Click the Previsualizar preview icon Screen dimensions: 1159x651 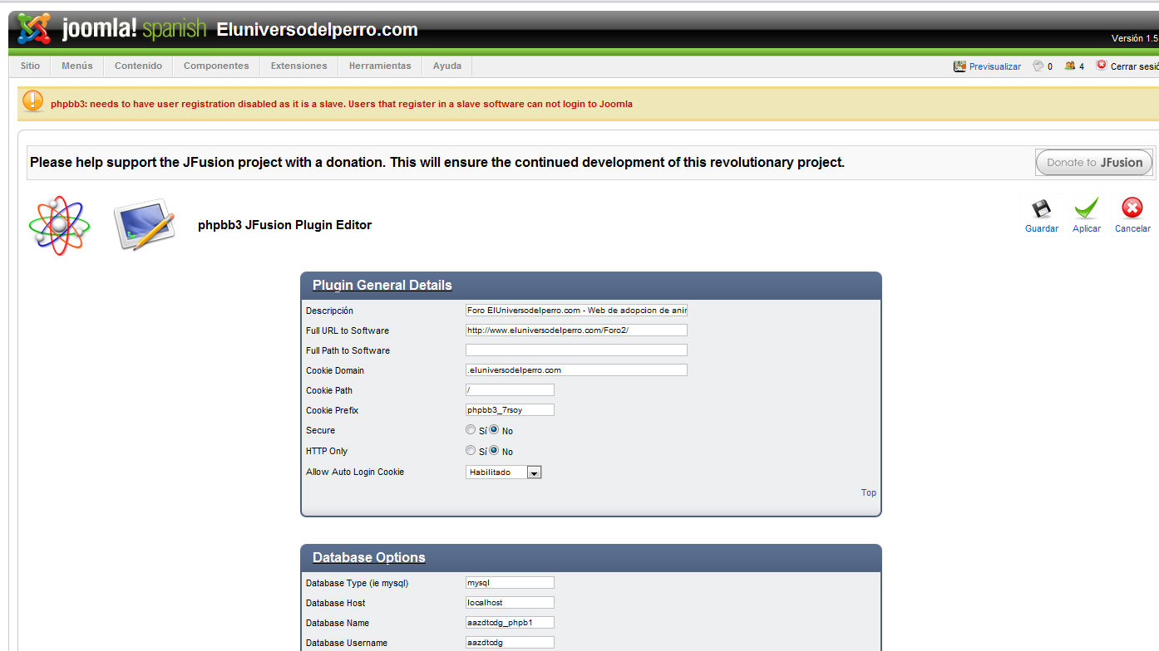pyautogui.click(x=959, y=66)
